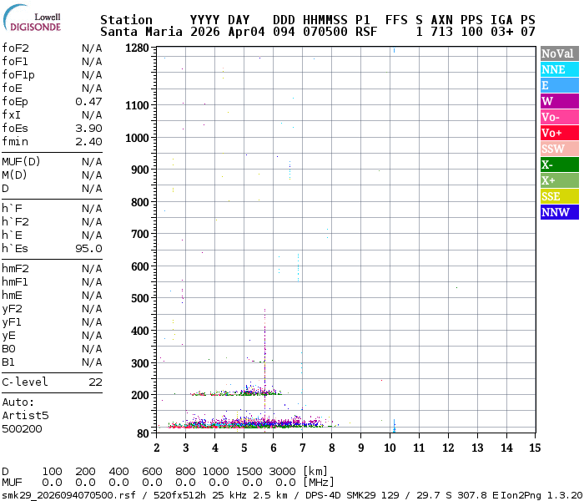Click the foEp value 0.47
This screenshot has height=501, width=584.
pyautogui.click(x=88, y=101)
